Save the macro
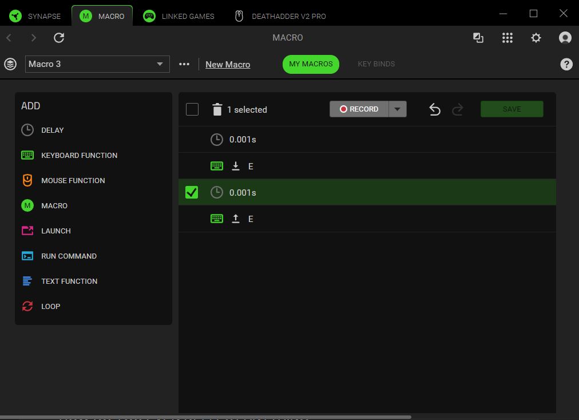Viewport: 579px width, 420px height. click(x=512, y=109)
